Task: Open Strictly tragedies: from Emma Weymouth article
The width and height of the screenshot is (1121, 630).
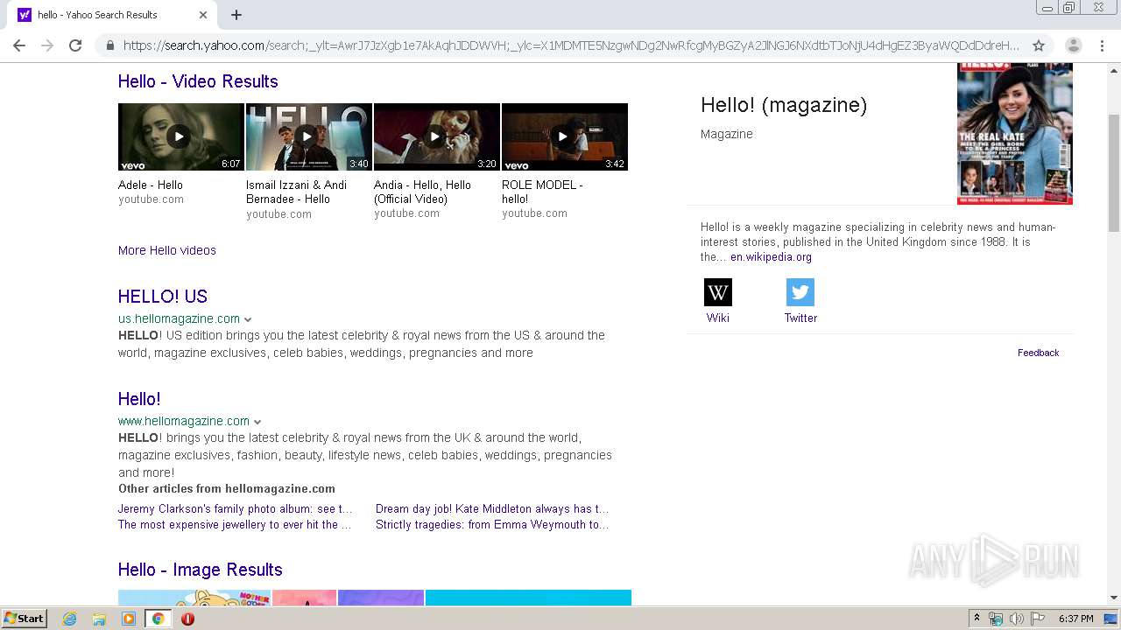Action: pyautogui.click(x=492, y=524)
